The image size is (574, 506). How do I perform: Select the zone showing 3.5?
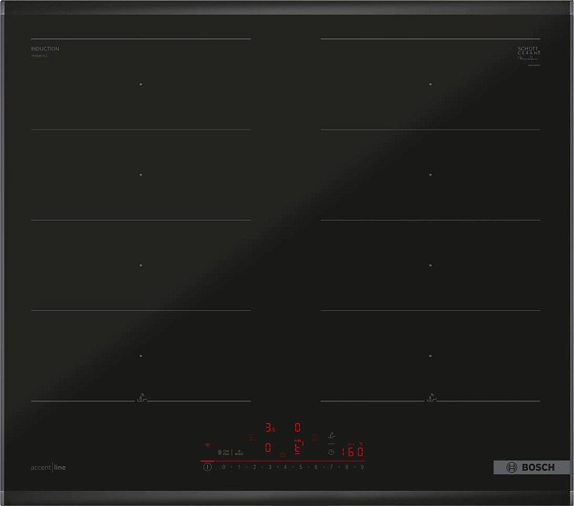click(270, 428)
